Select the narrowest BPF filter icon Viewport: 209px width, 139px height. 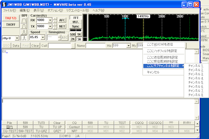(x=24, y=38)
